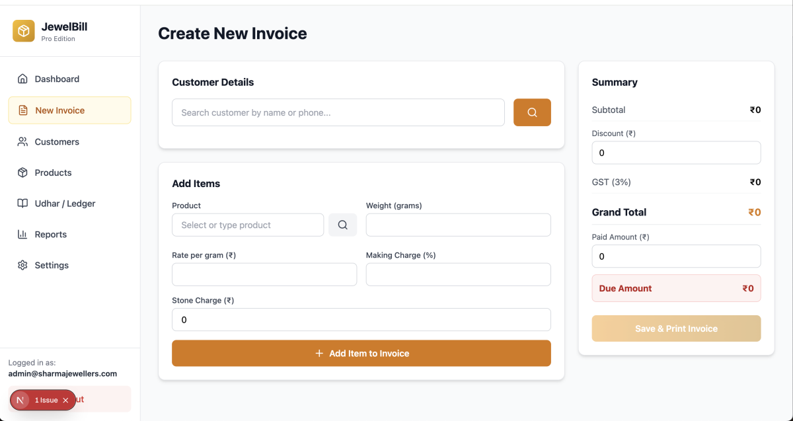Dismiss the 1 Issue badge with X
Viewport: 793px width, 421px height.
(x=65, y=401)
